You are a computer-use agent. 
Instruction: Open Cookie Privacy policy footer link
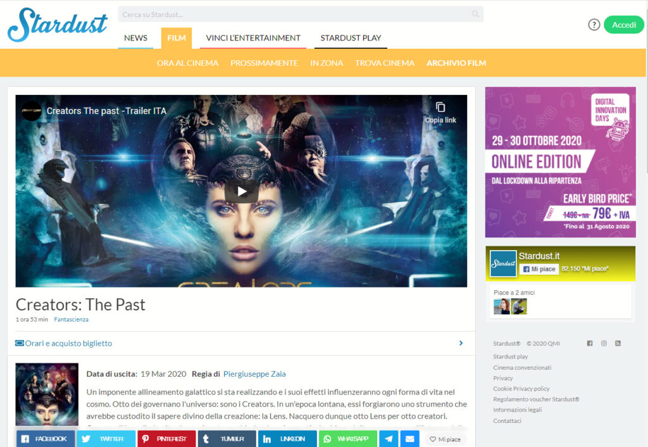tap(521, 389)
